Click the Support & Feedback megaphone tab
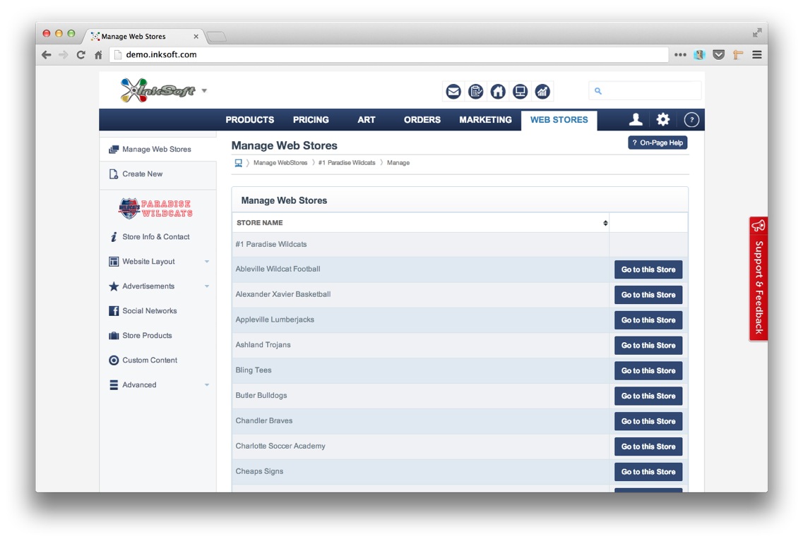The image size is (803, 541). (x=759, y=279)
